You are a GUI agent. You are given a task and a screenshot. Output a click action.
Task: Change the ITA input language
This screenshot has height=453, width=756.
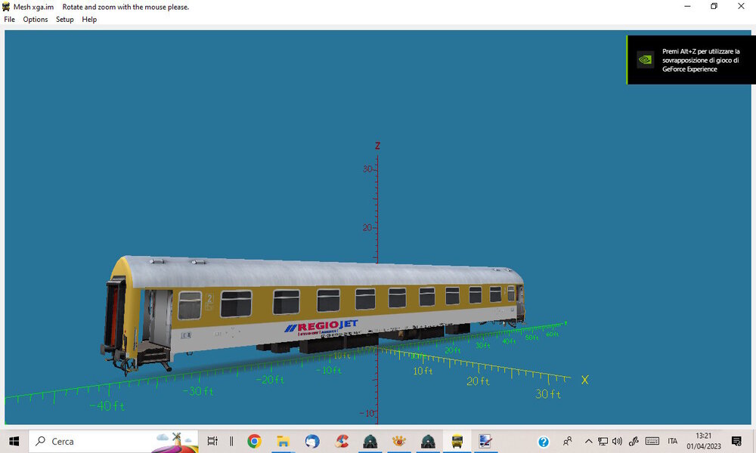coord(673,441)
